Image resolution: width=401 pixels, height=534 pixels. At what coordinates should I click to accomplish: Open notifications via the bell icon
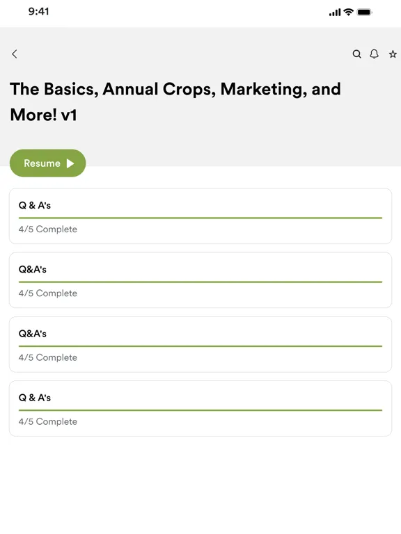374,54
